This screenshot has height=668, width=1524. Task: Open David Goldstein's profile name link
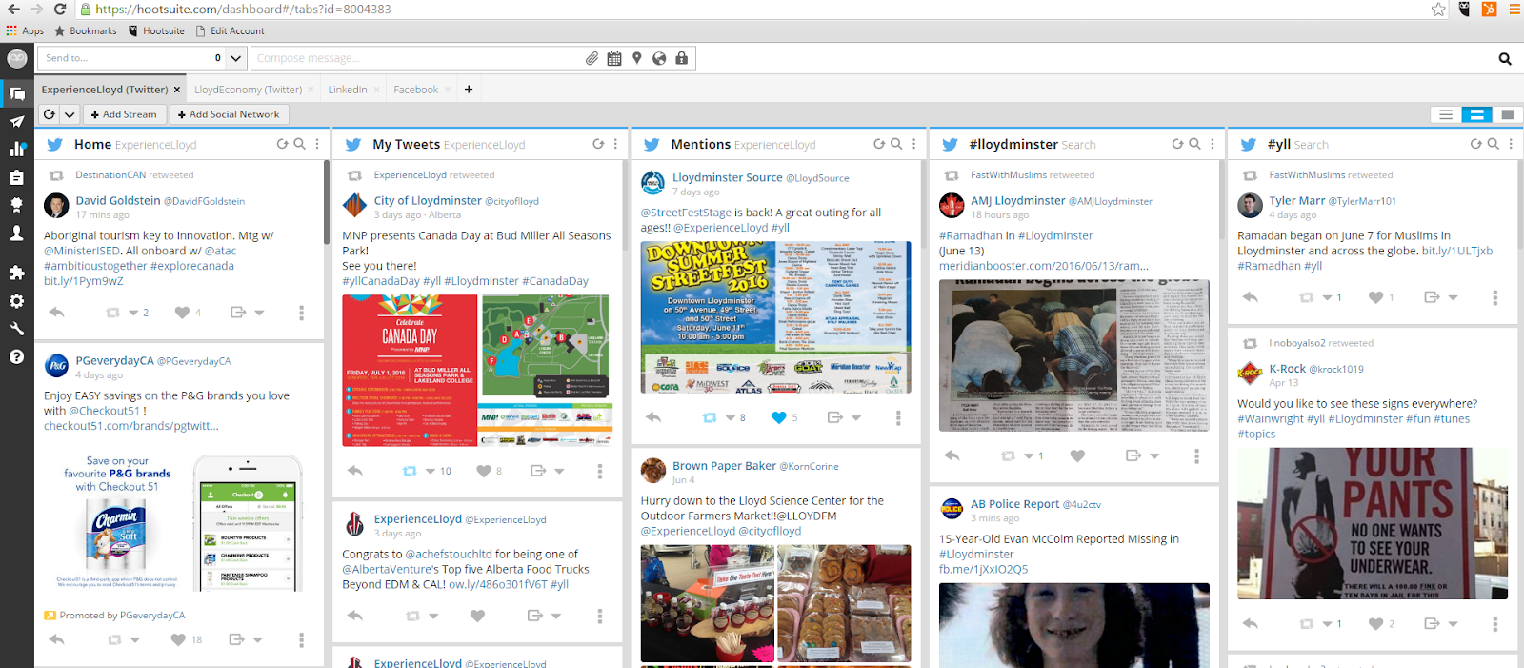coord(118,200)
